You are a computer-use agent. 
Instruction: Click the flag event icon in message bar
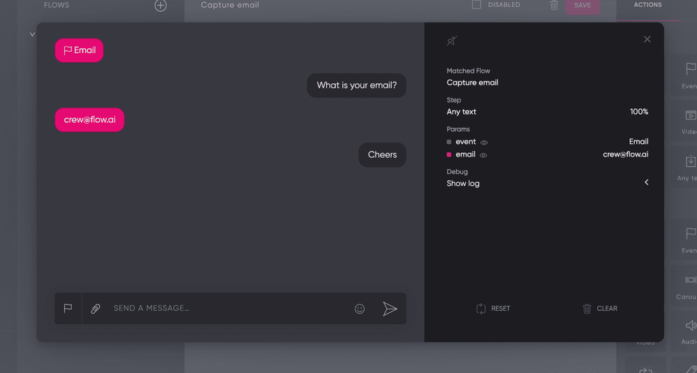tap(68, 308)
